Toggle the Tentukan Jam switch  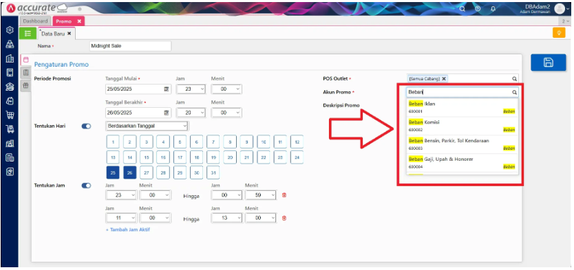[86, 185]
